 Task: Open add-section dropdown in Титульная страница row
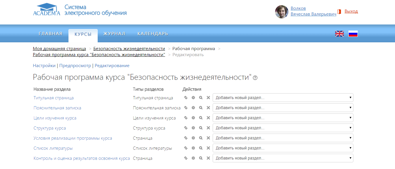(283, 98)
